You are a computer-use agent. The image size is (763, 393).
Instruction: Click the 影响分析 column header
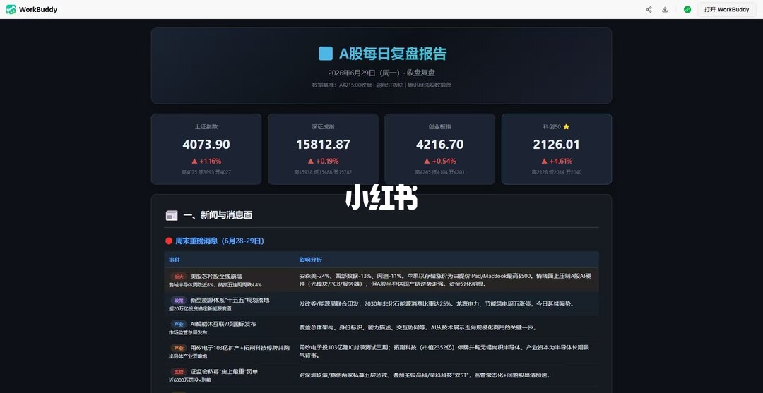(310, 260)
